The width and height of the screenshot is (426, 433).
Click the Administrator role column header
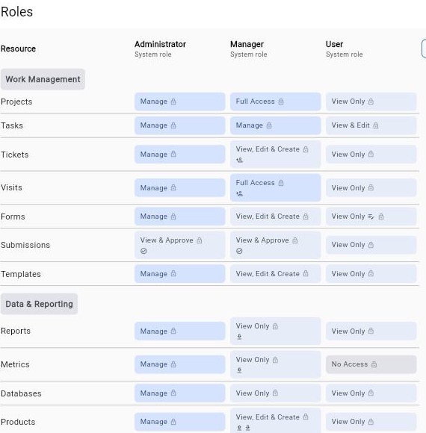(x=161, y=49)
